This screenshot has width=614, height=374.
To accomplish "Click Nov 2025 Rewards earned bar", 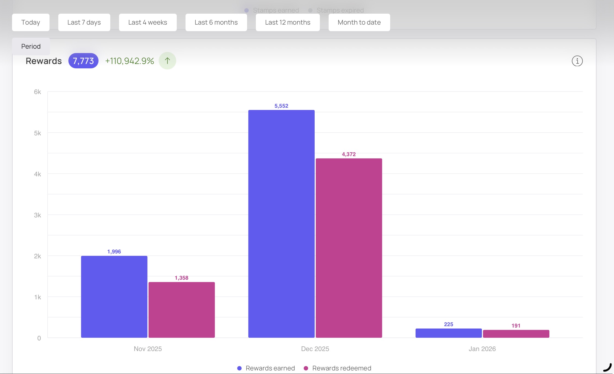I will click(114, 297).
